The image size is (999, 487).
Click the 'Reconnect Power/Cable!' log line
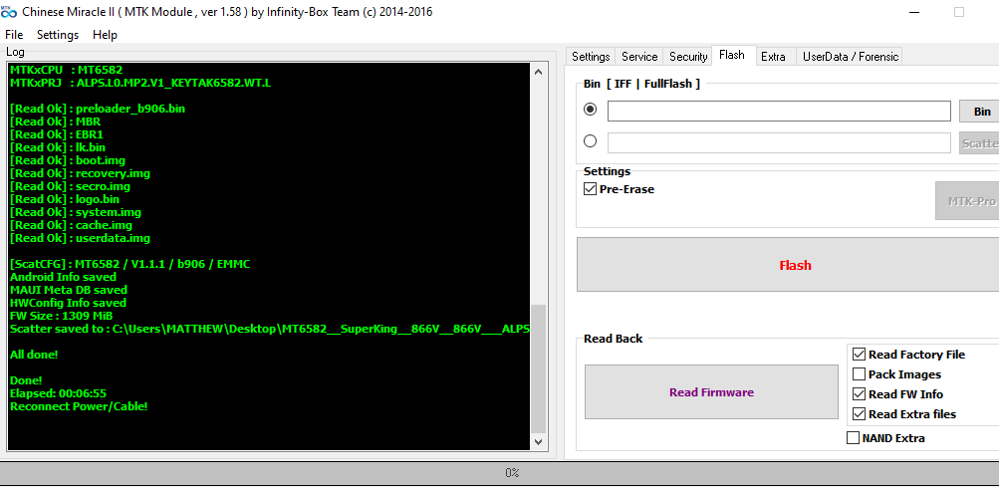point(79,406)
